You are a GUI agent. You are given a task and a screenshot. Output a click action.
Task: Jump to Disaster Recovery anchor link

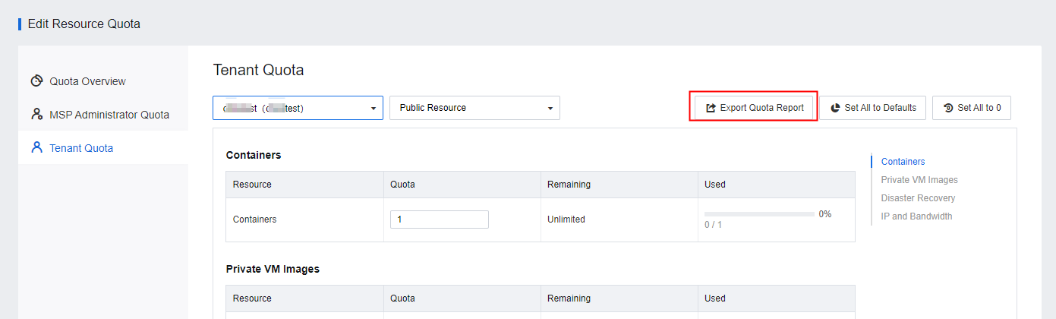(918, 198)
